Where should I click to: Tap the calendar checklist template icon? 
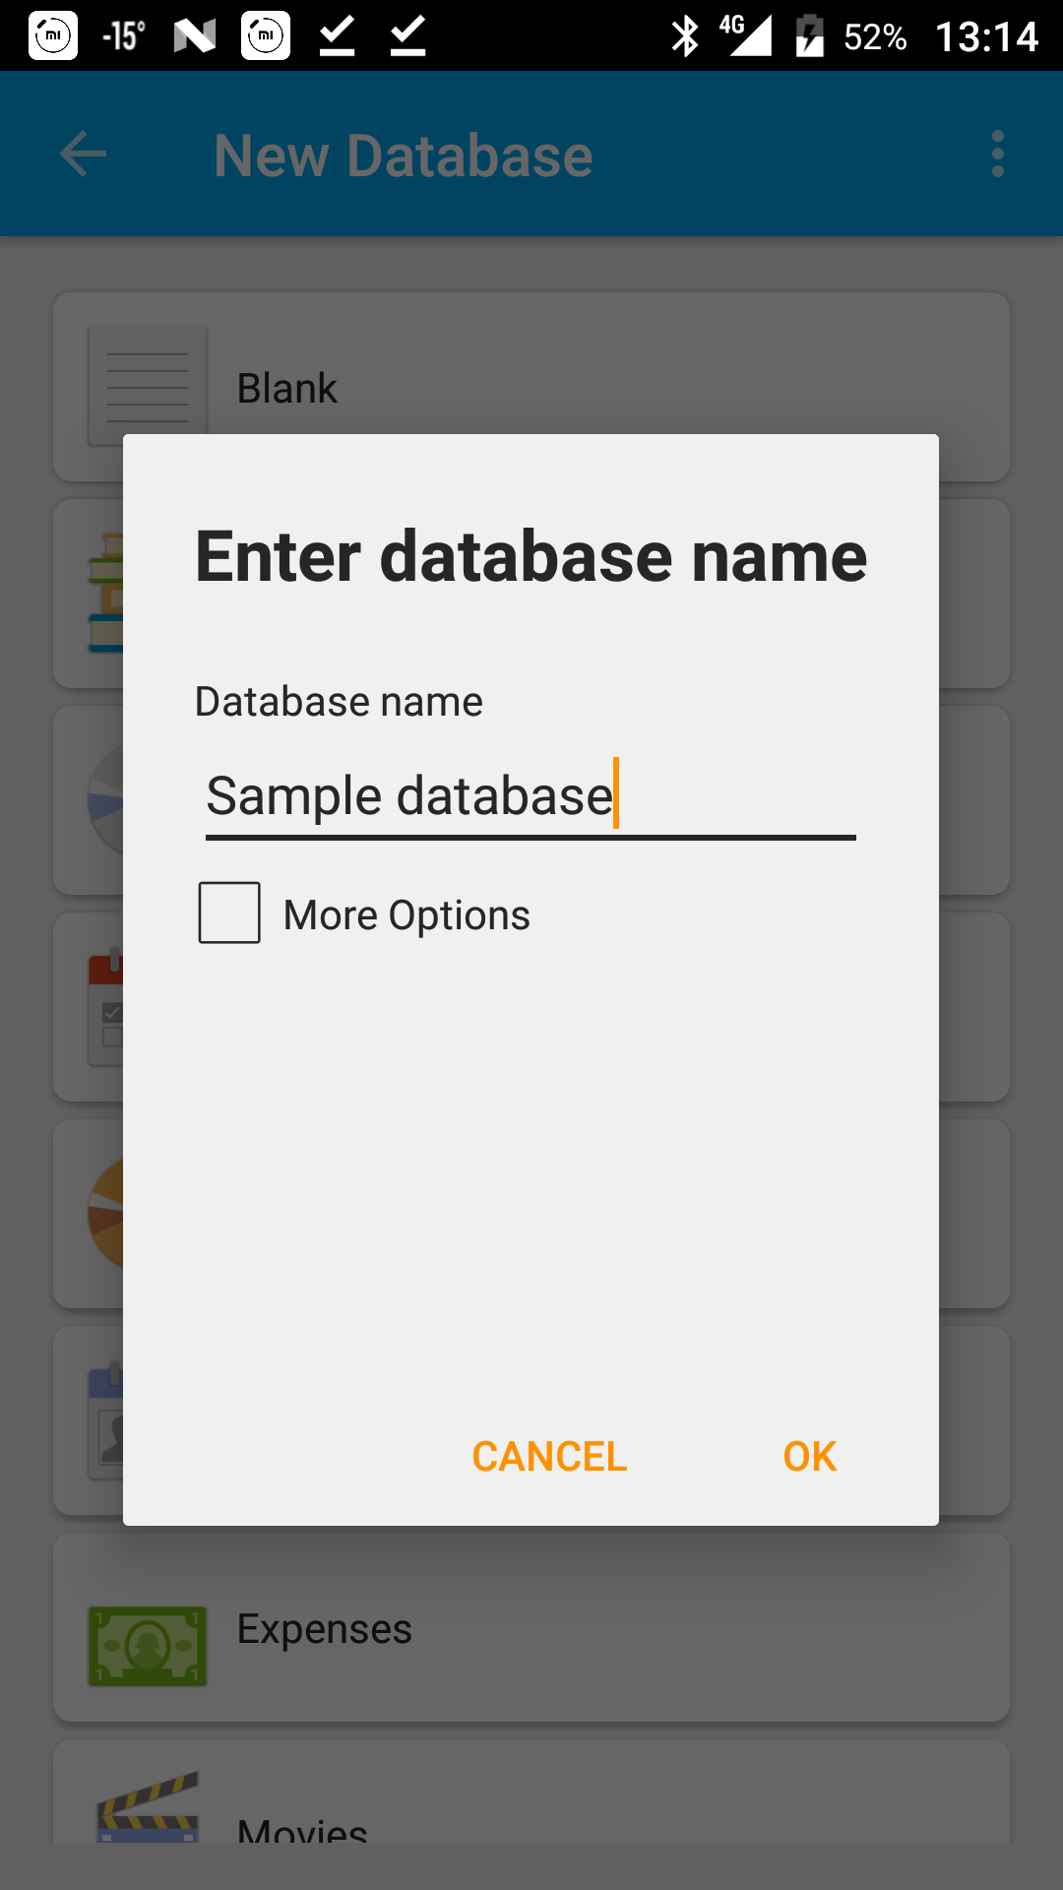(x=105, y=1007)
